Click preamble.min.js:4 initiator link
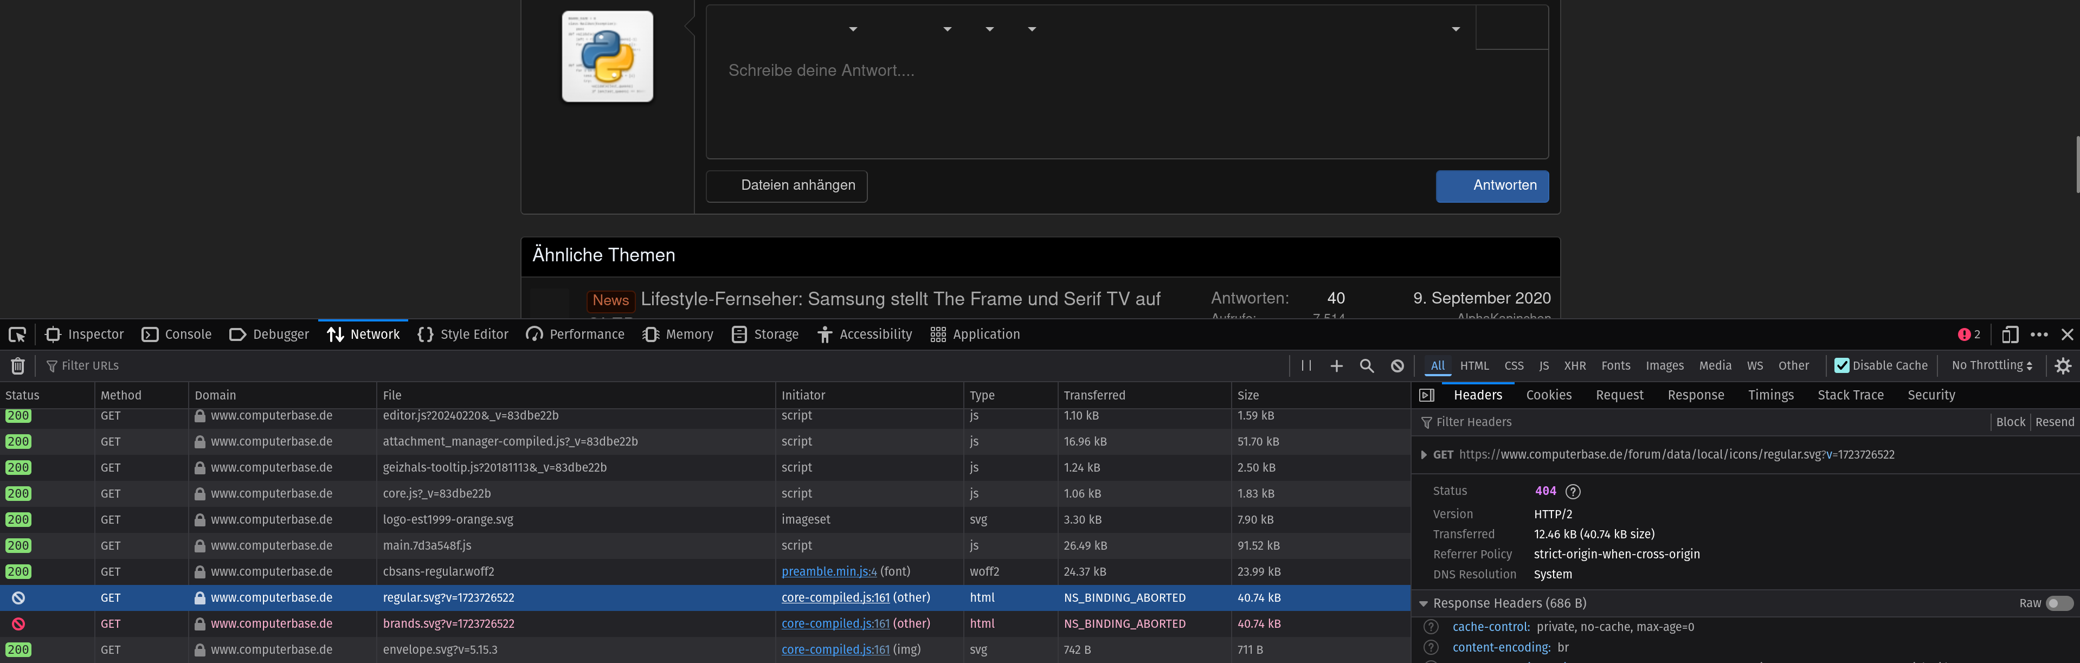This screenshot has height=663, width=2080. (x=828, y=572)
